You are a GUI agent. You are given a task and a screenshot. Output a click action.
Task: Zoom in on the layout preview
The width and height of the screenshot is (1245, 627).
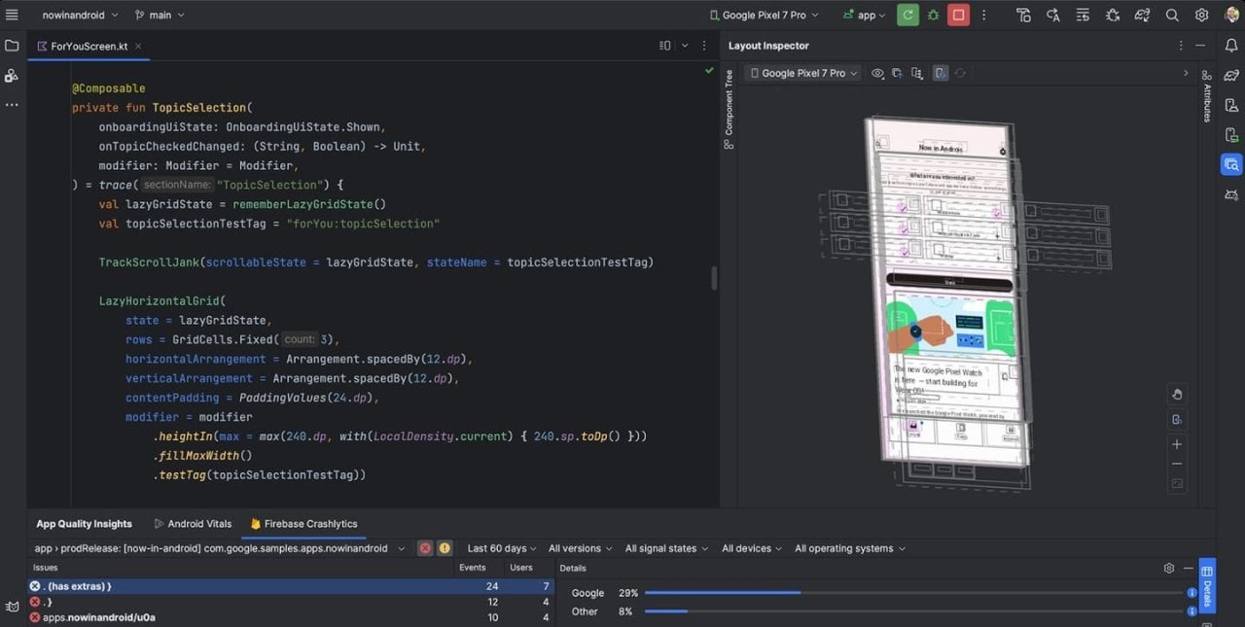[1177, 444]
